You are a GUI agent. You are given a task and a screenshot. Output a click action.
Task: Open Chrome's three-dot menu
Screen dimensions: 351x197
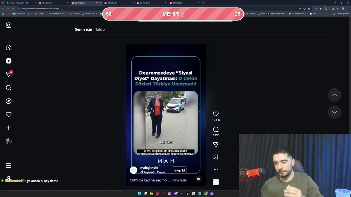(348, 8)
